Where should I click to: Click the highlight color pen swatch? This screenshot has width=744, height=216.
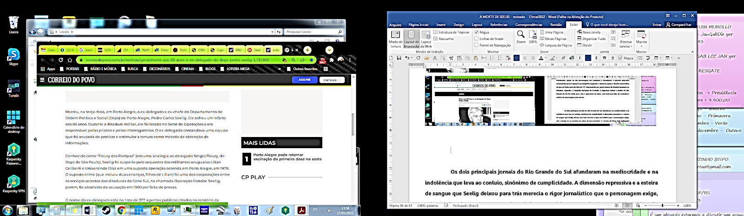[x=552, y=58]
